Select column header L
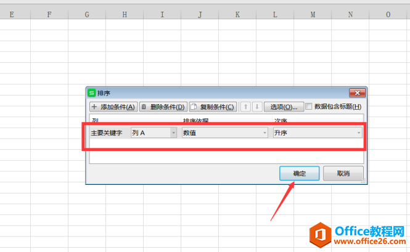 point(275,15)
